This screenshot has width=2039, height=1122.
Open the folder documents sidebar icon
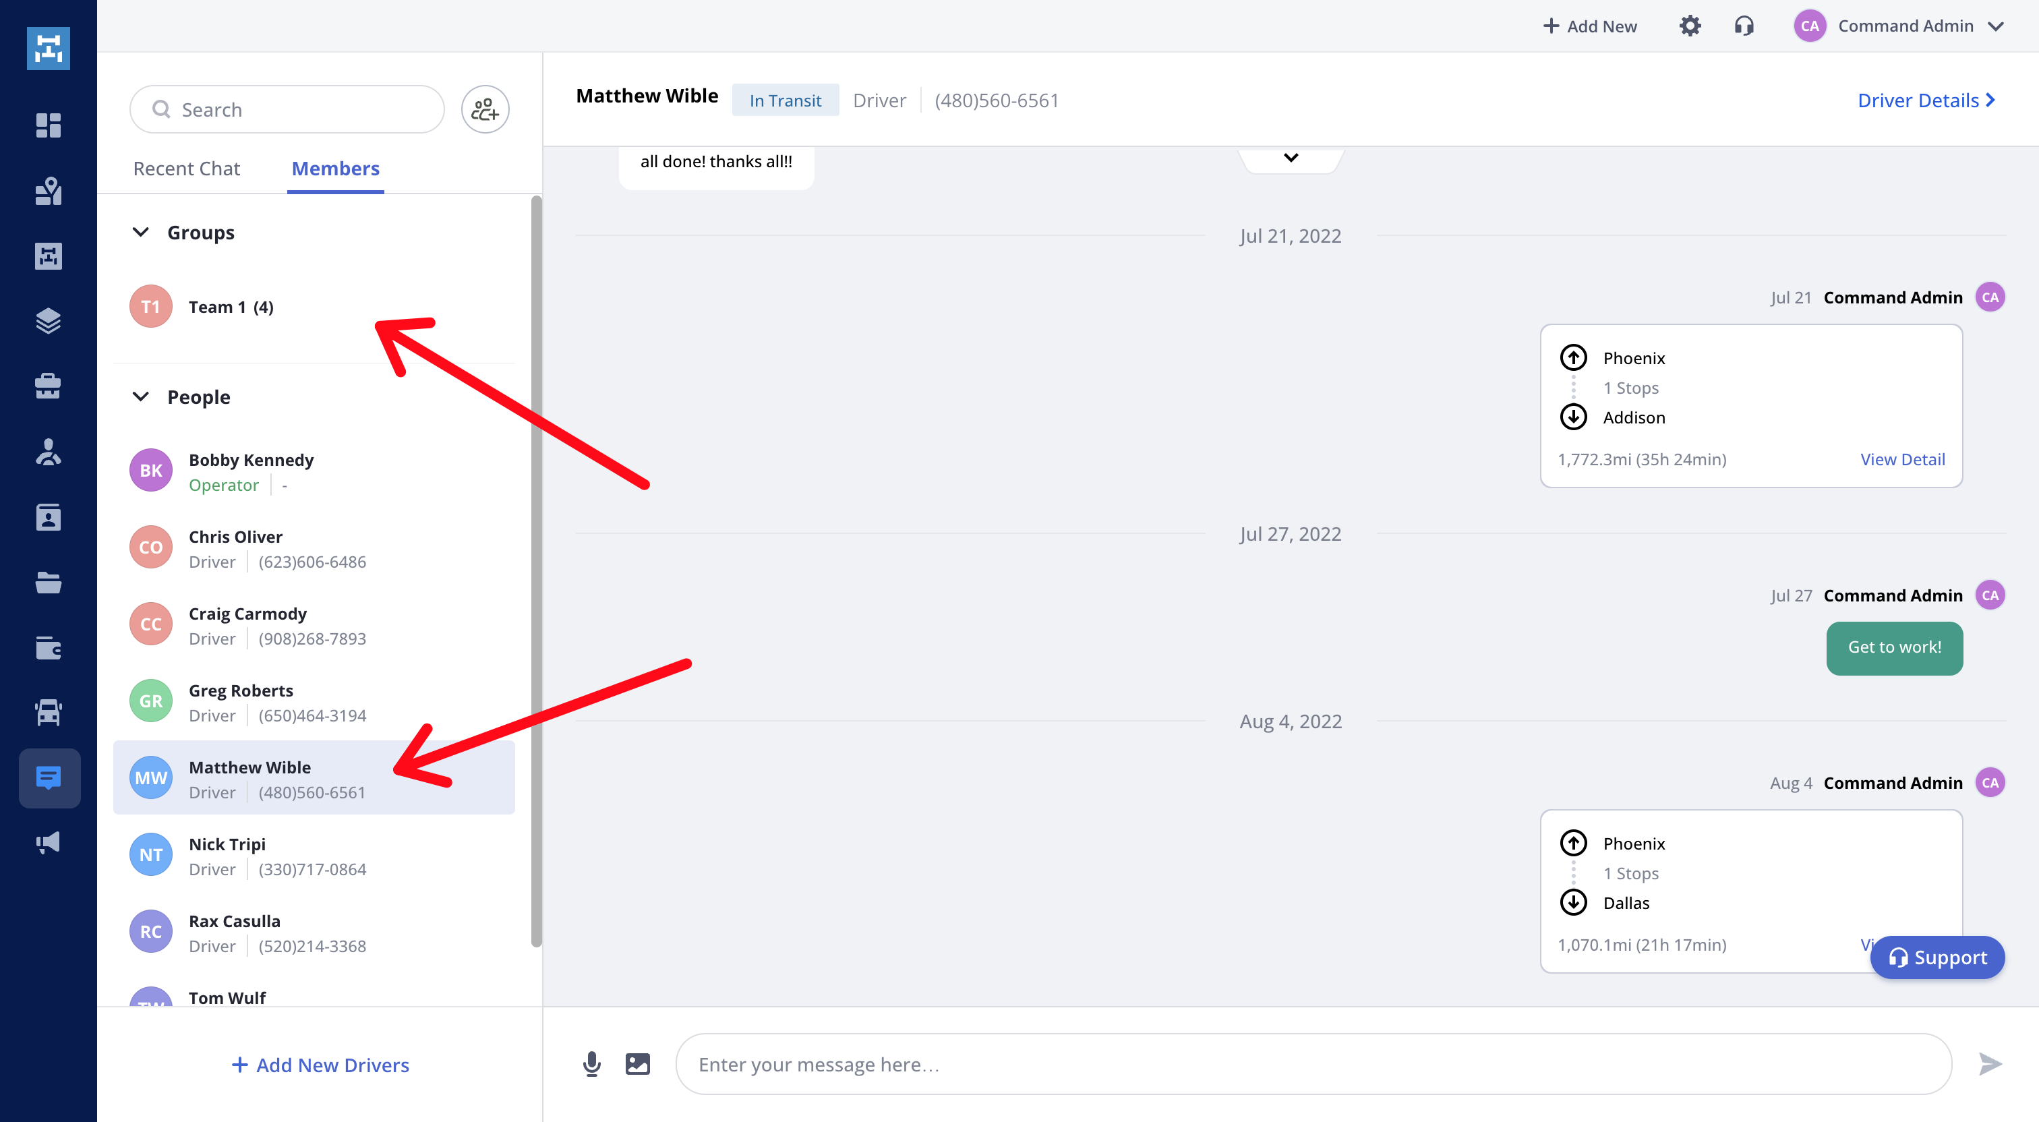pyautogui.click(x=49, y=582)
